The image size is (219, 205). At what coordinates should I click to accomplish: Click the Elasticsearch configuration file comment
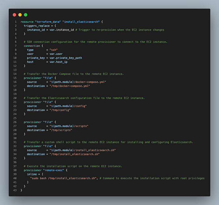[x=84, y=98]
